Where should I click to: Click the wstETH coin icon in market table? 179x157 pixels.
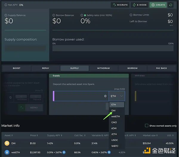(x=7, y=152)
